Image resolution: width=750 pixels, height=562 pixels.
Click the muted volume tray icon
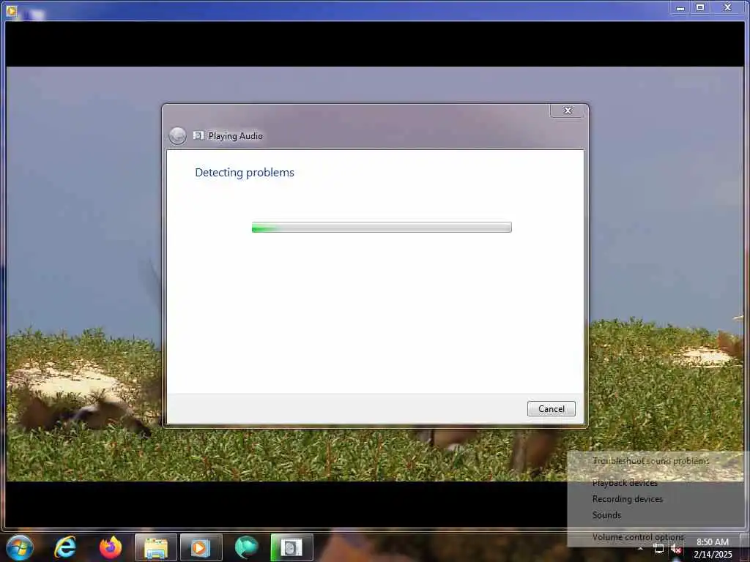[x=676, y=549]
